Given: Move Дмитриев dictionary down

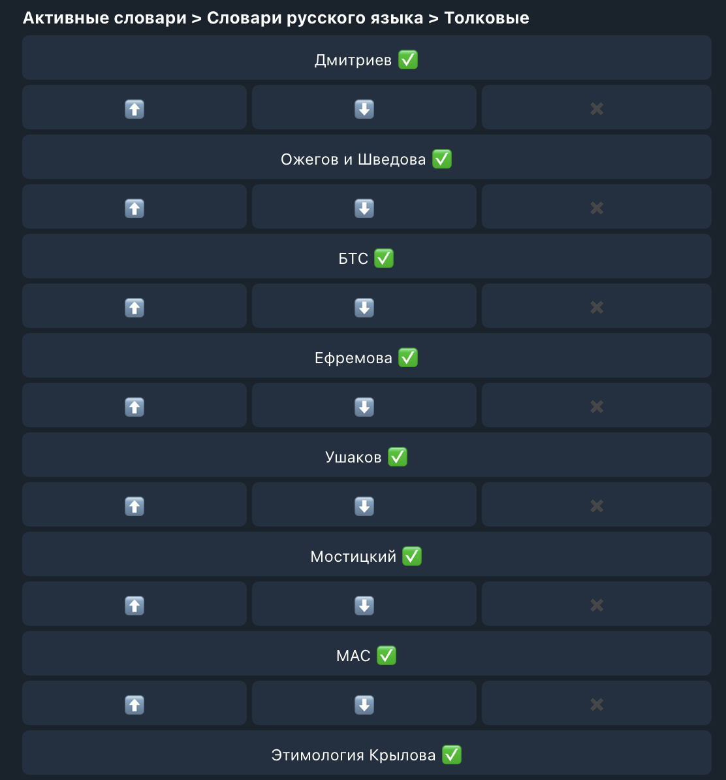Looking at the screenshot, I should (x=364, y=108).
